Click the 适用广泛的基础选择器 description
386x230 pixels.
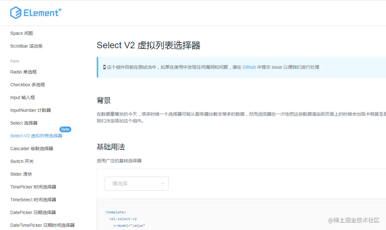(x=119, y=161)
